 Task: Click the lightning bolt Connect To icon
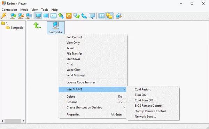[4, 16]
